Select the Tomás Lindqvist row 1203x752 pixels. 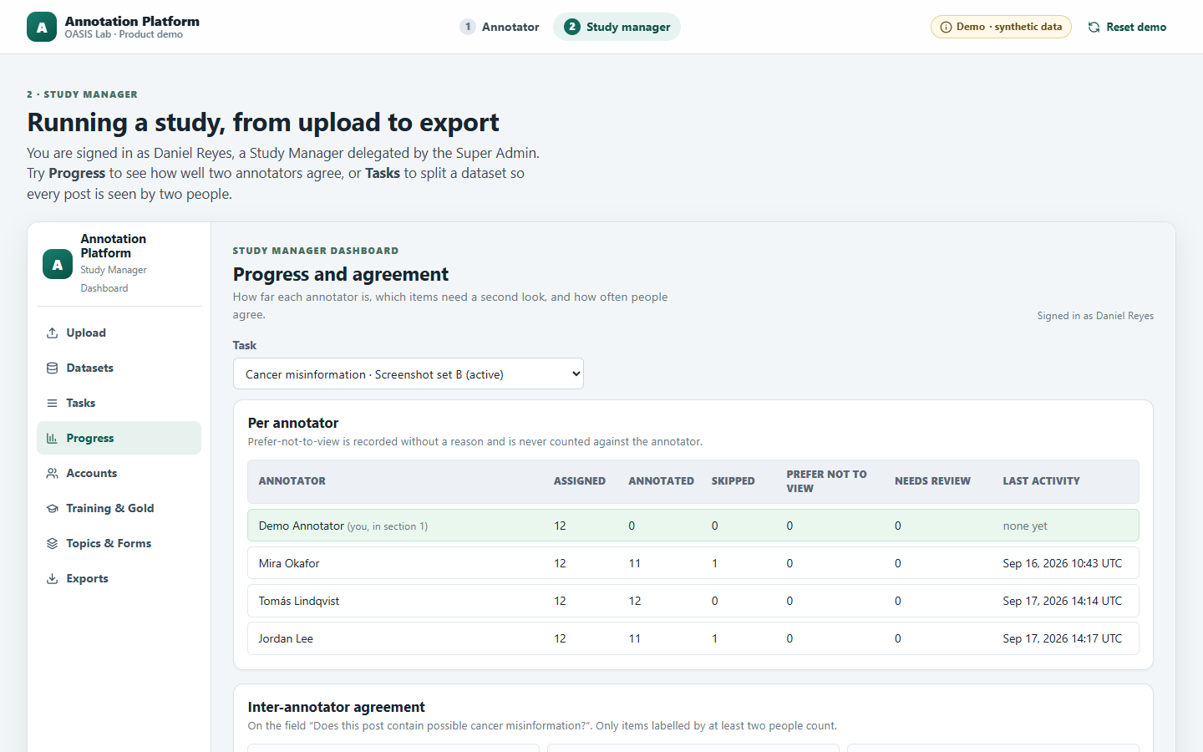click(693, 601)
